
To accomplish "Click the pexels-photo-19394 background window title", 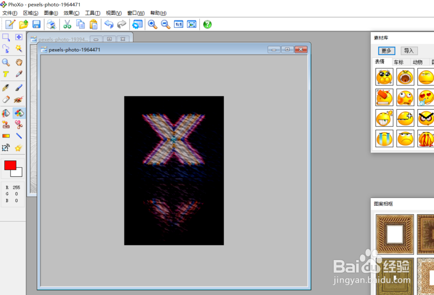I will point(63,39).
